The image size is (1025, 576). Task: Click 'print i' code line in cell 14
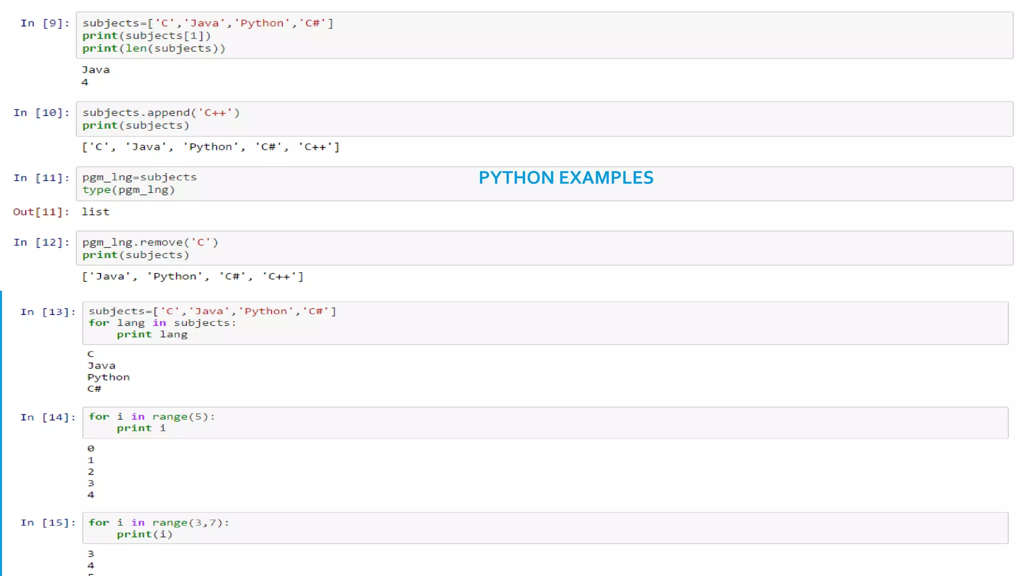141,428
